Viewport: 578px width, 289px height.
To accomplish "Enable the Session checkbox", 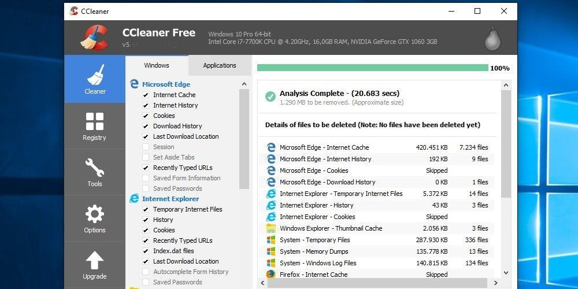I will [x=146, y=147].
